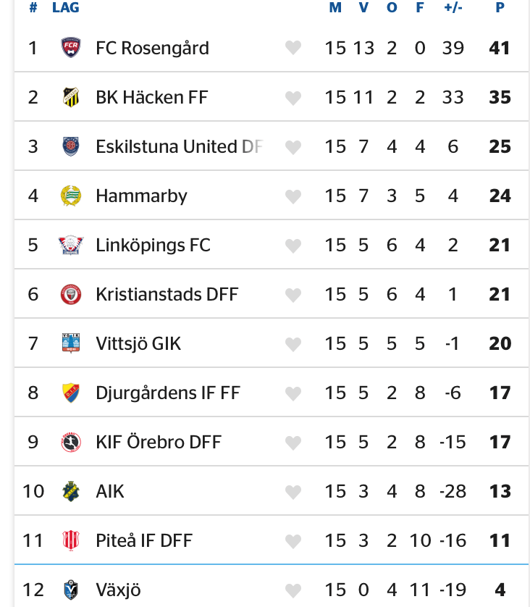The image size is (530, 607).
Task: Click the BK Häcken FF team logo
Action: [x=70, y=98]
